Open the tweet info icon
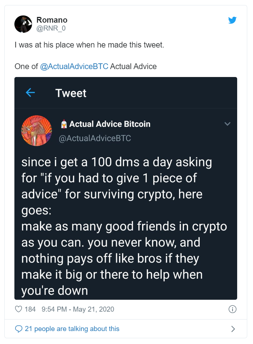Viewport: 253px width, 344px height. point(232,309)
